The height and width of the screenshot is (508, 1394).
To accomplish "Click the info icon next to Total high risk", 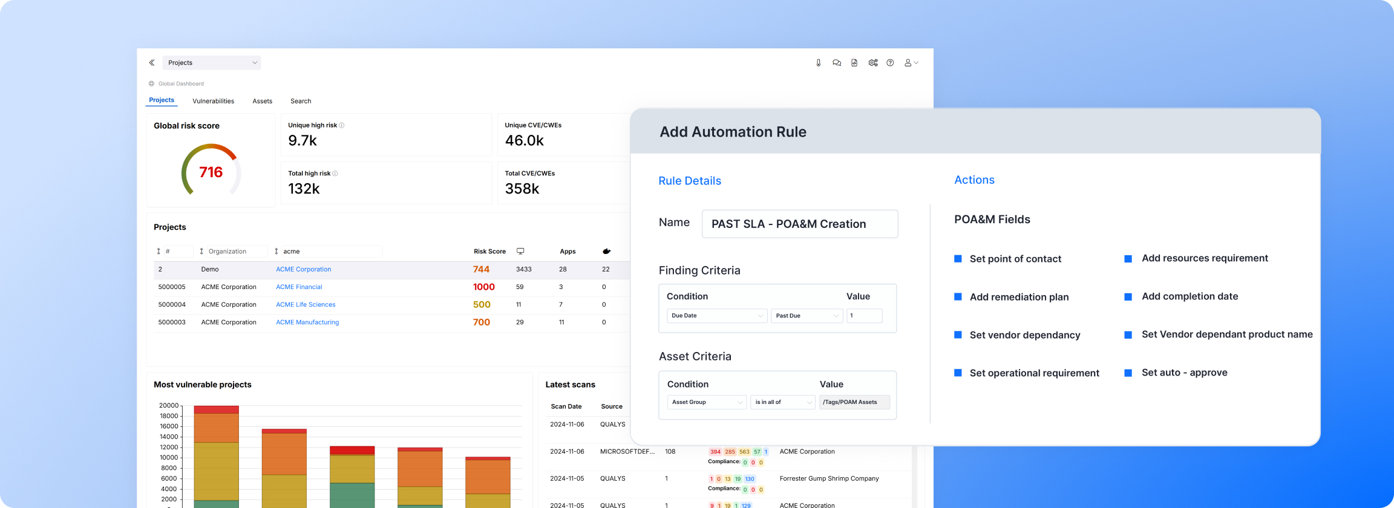I will [x=335, y=174].
